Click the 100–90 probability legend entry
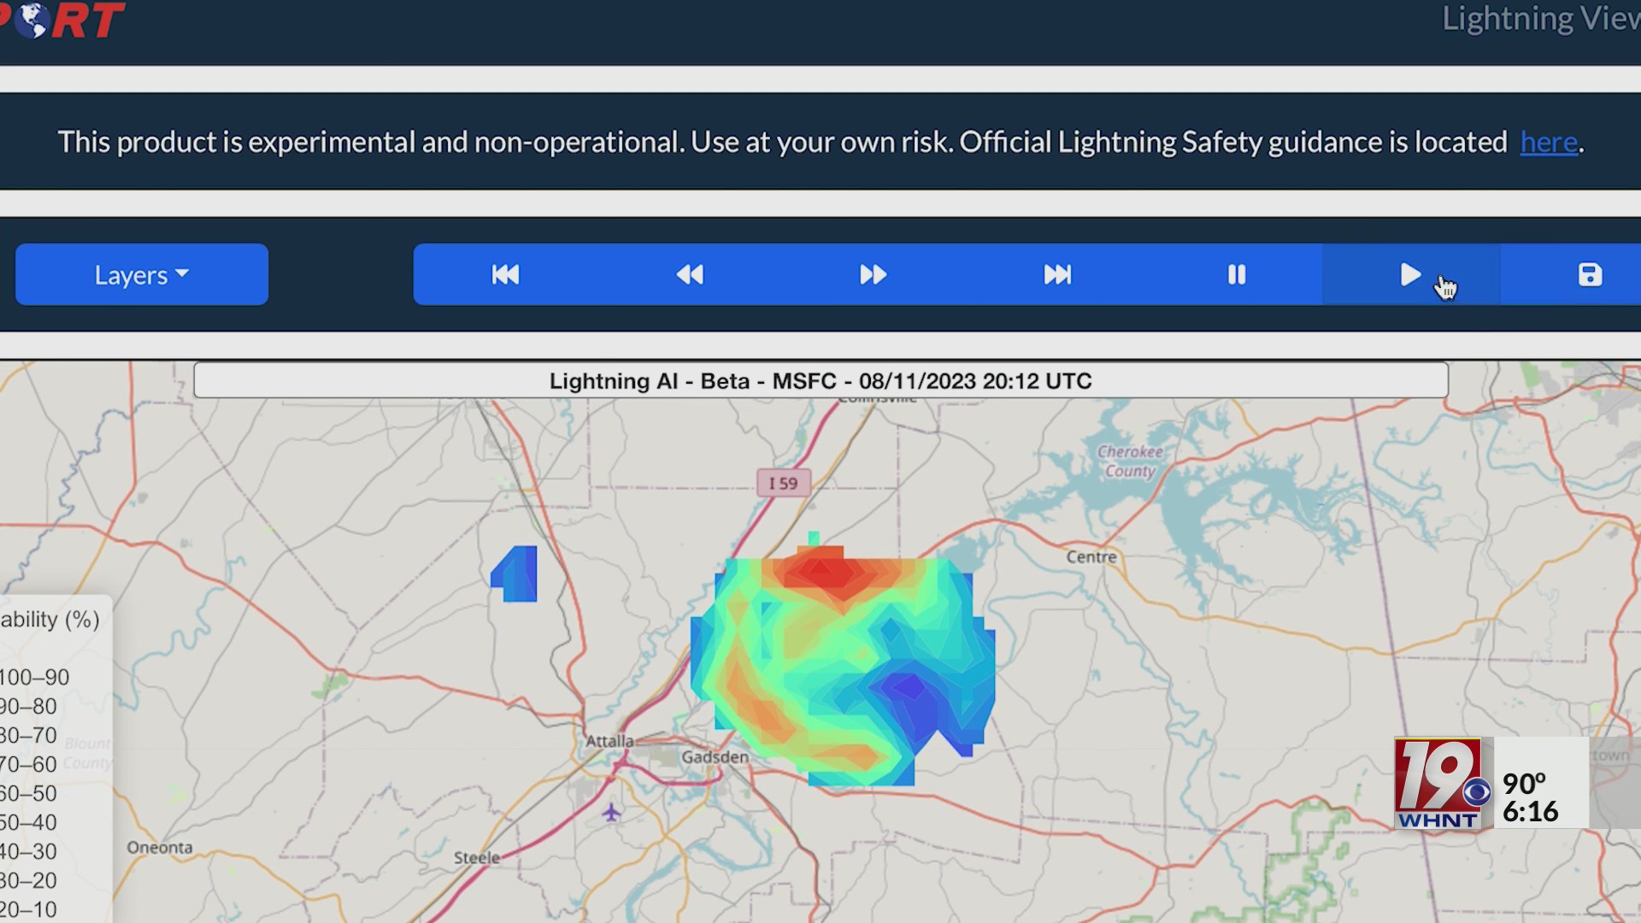 click(34, 677)
